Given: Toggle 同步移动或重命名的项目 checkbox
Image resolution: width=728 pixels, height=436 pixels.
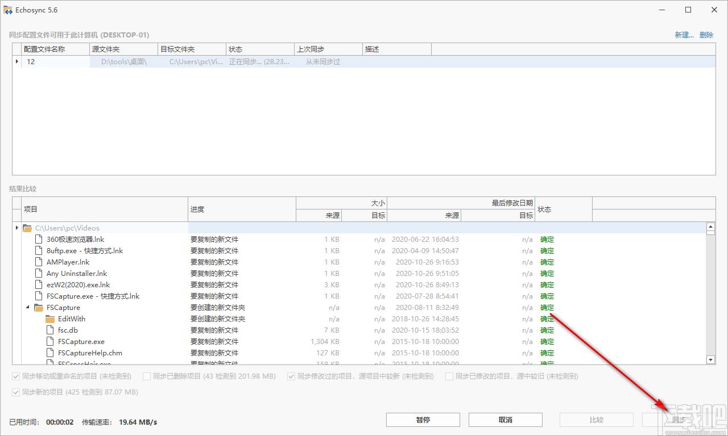Looking at the screenshot, I should (x=15, y=376).
